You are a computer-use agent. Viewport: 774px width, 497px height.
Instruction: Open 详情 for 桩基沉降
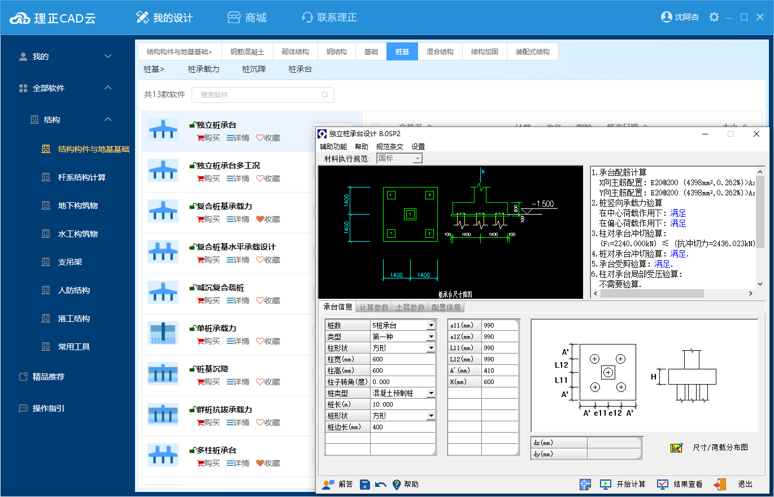pos(238,382)
